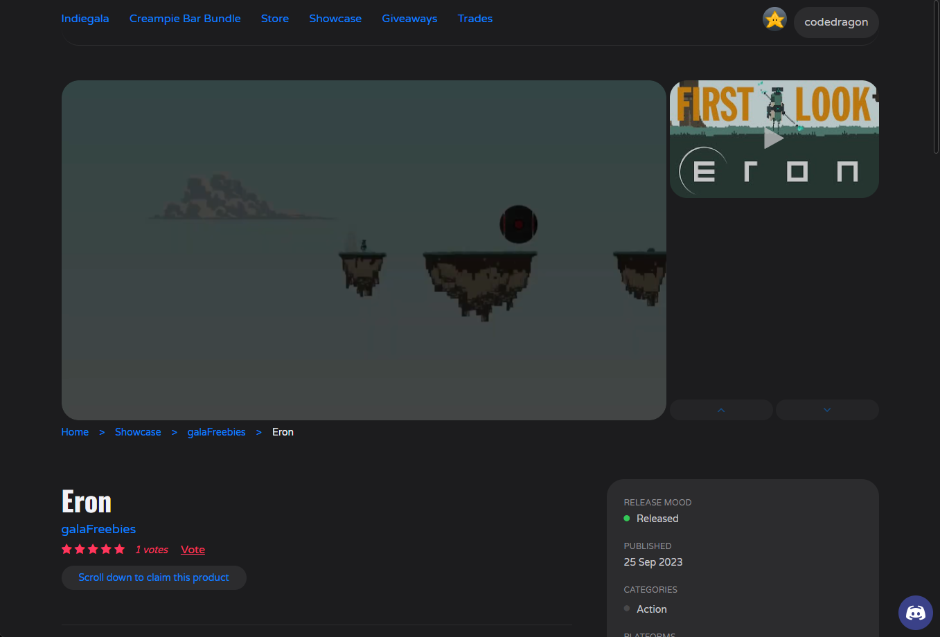Open the galaFreebies developer link under title
This screenshot has height=637, width=940.
[98, 529]
